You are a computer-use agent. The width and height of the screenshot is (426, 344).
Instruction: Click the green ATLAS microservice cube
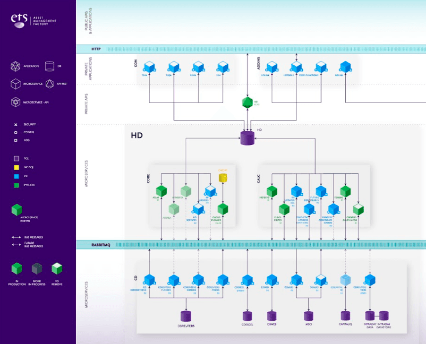click(x=162, y=191)
